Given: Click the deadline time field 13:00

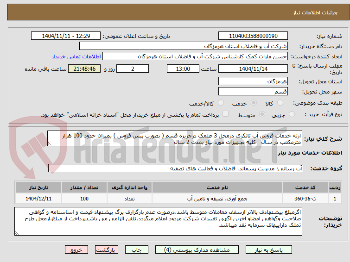Looking at the screenshot, I should tap(183, 69).
